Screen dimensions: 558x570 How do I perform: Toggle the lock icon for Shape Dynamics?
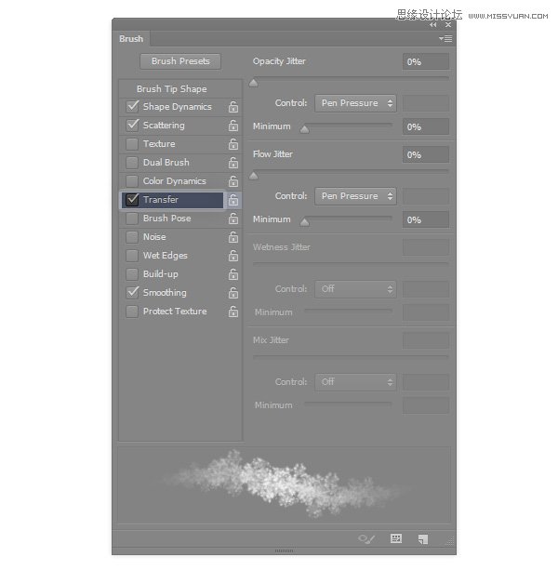[x=233, y=107]
